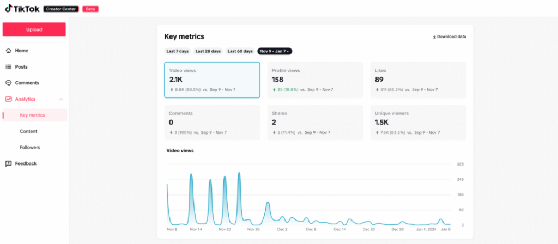This screenshot has height=244, width=558.
Task: Click the TikTok logo icon
Action: pos(9,9)
